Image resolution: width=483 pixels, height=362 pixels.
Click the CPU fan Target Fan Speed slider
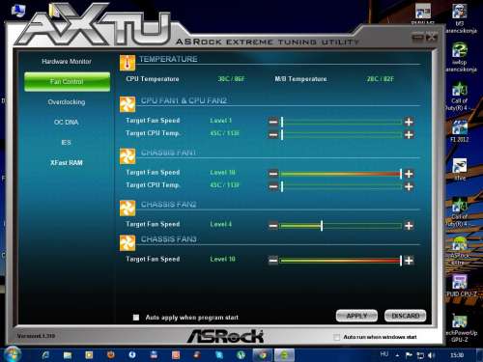[x=341, y=122]
